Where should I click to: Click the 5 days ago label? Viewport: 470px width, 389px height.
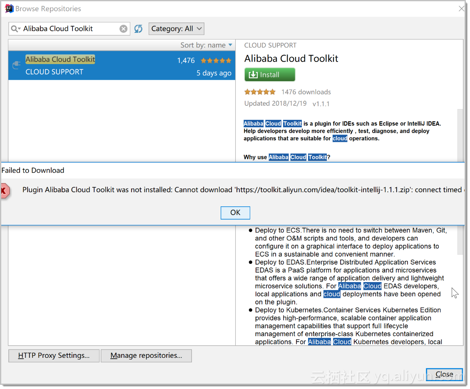pyautogui.click(x=214, y=73)
